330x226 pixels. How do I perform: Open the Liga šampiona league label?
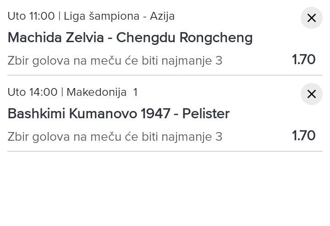pos(101,16)
